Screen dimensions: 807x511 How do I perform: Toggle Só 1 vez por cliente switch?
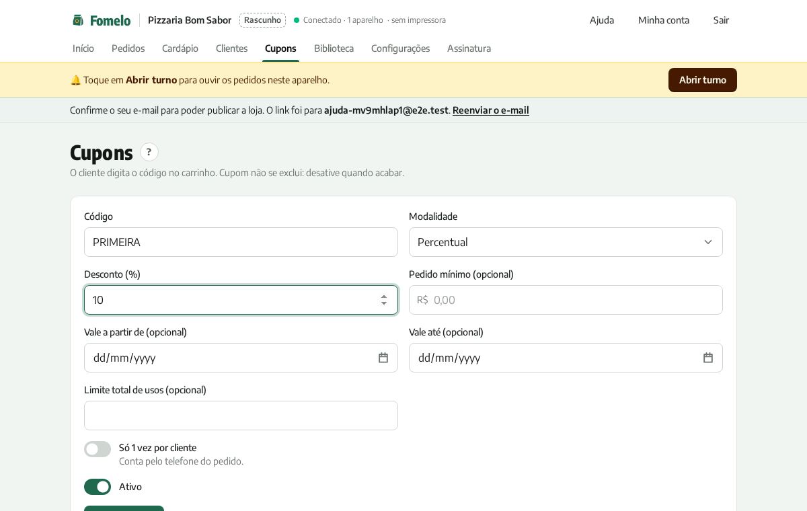[98, 449]
